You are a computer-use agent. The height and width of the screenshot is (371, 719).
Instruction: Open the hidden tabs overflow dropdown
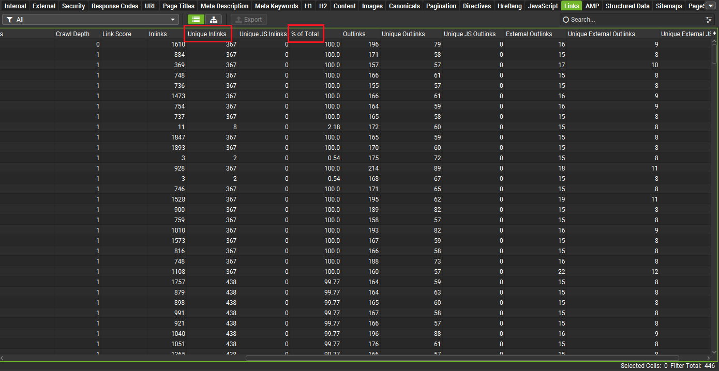pos(710,6)
